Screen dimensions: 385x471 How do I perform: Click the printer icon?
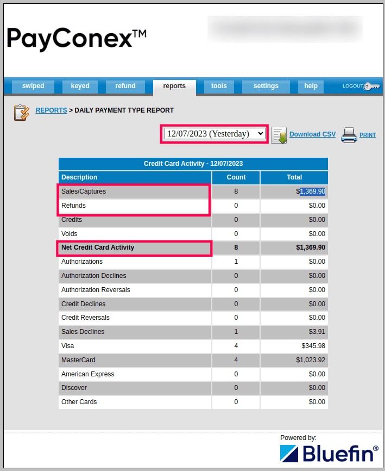click(x=349, y=134)
